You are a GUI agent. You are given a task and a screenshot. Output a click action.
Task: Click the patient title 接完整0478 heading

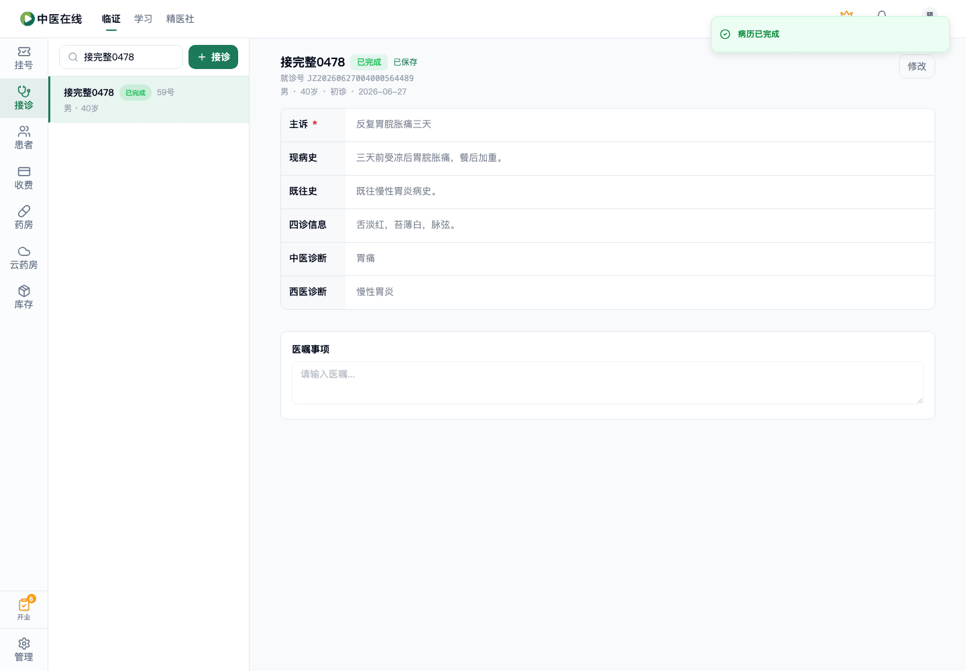click(313, 62)
